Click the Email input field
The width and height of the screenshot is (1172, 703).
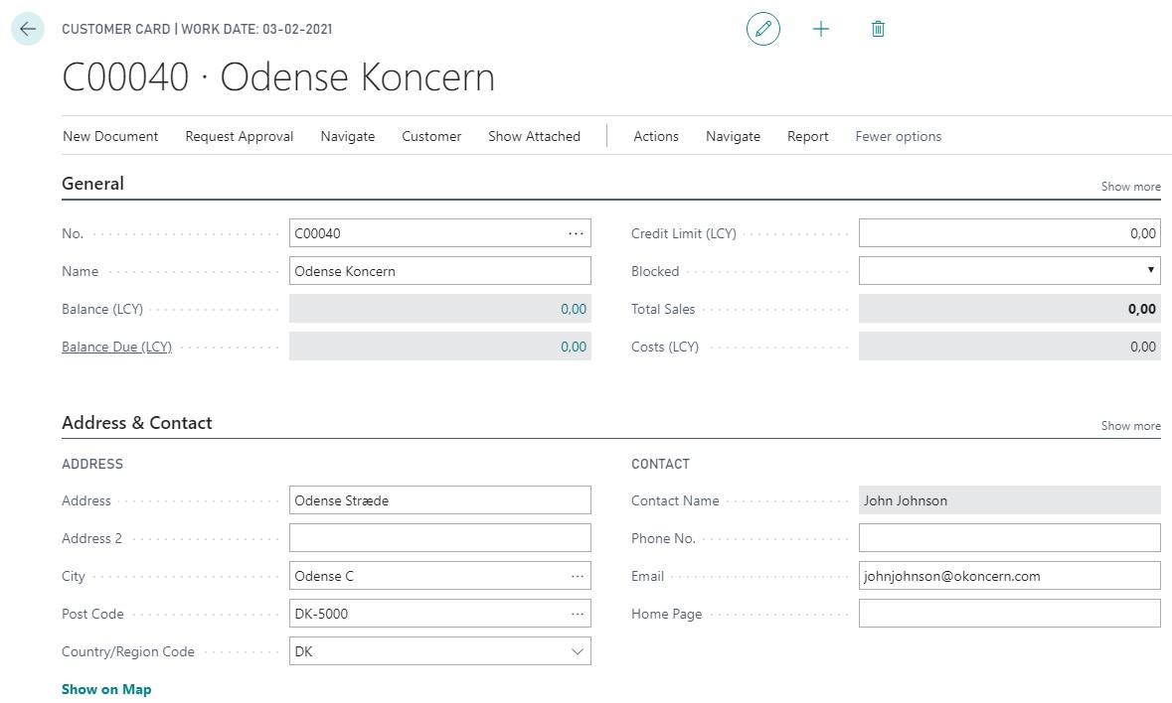tap(1009, 576)
